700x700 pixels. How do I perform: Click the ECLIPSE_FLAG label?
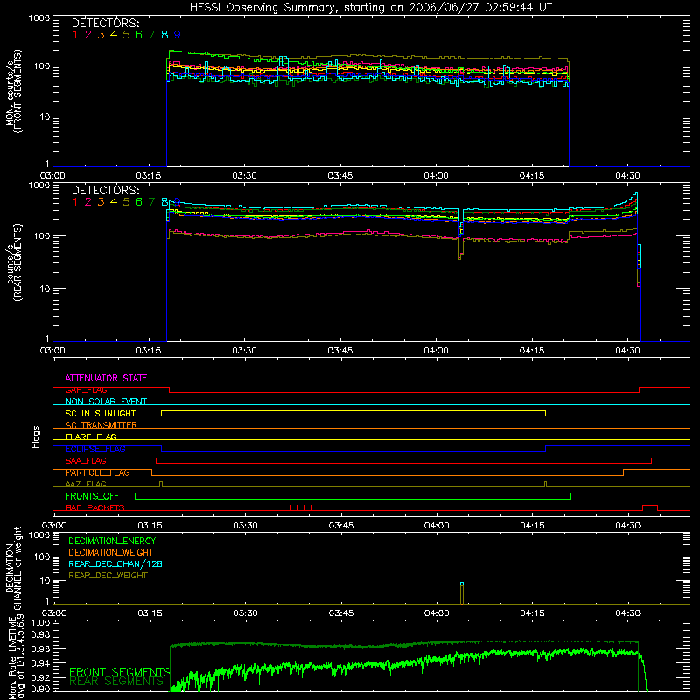click(95, 449)
